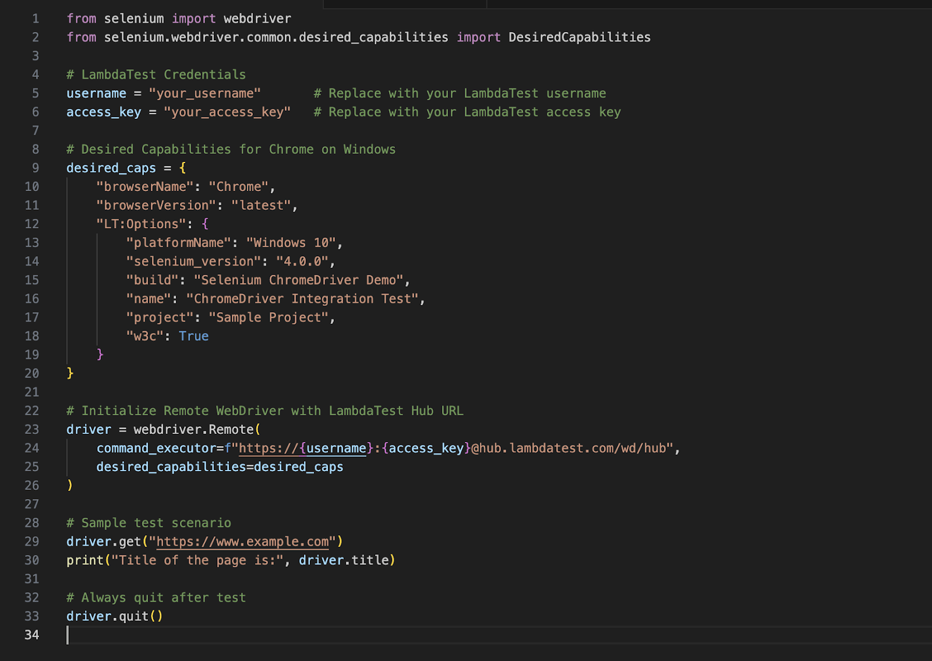Click the "selenium_version" key
932x661 pixels.
click(x=194, y=261)
